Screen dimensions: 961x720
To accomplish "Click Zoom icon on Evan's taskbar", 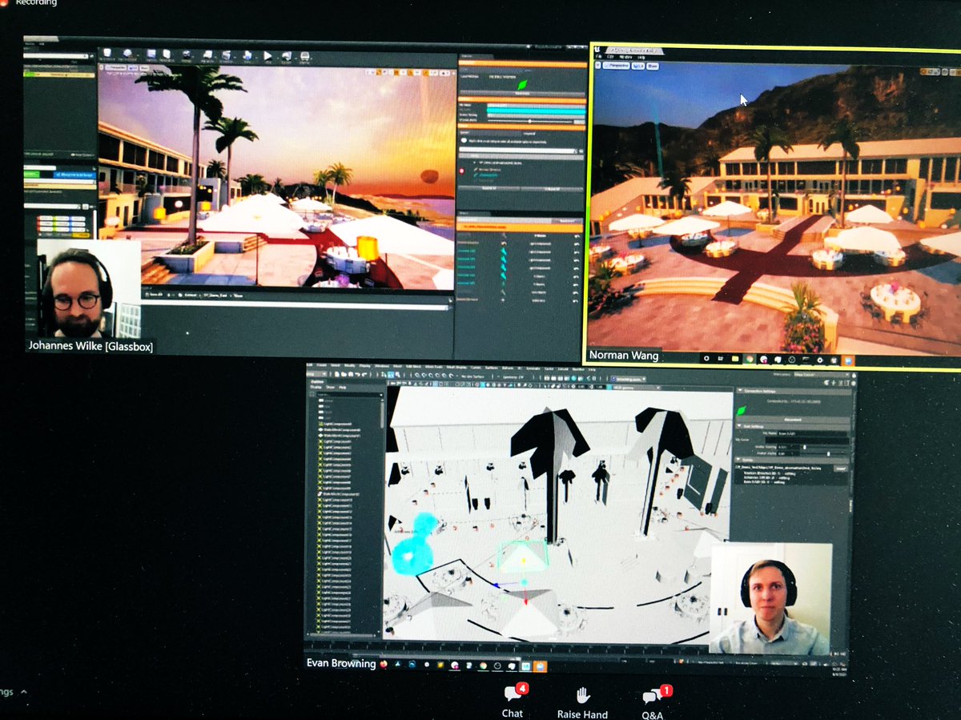I will 540,666.
